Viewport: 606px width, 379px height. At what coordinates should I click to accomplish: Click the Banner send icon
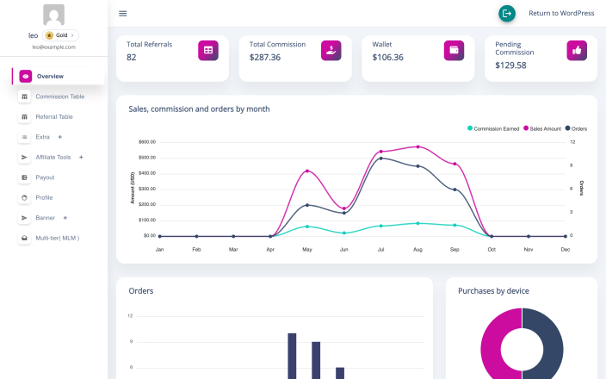(24, 218)
